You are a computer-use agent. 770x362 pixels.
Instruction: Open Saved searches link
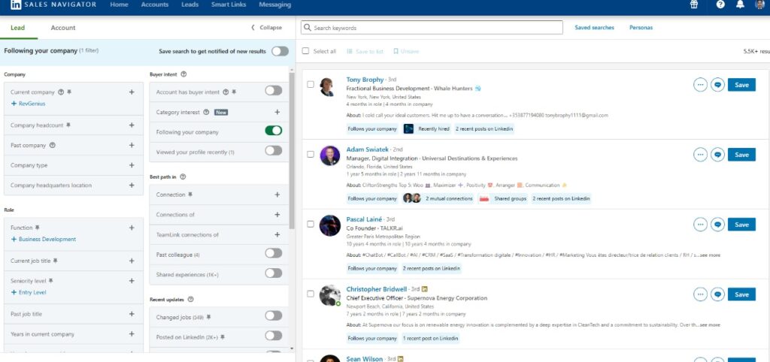pos(594,28)
